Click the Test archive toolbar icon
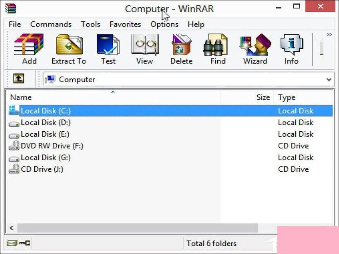The width and height of the screenshot is (339, 254). 108,45
